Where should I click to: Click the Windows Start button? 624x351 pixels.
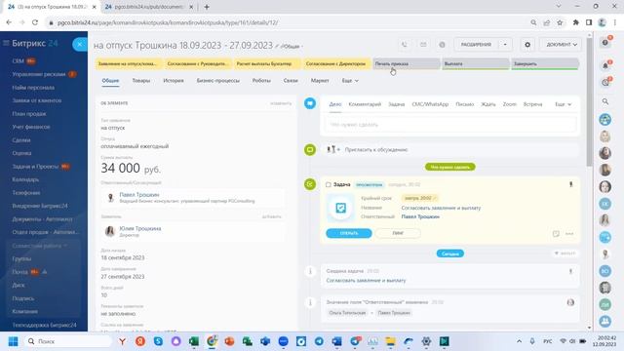[13, 341]
